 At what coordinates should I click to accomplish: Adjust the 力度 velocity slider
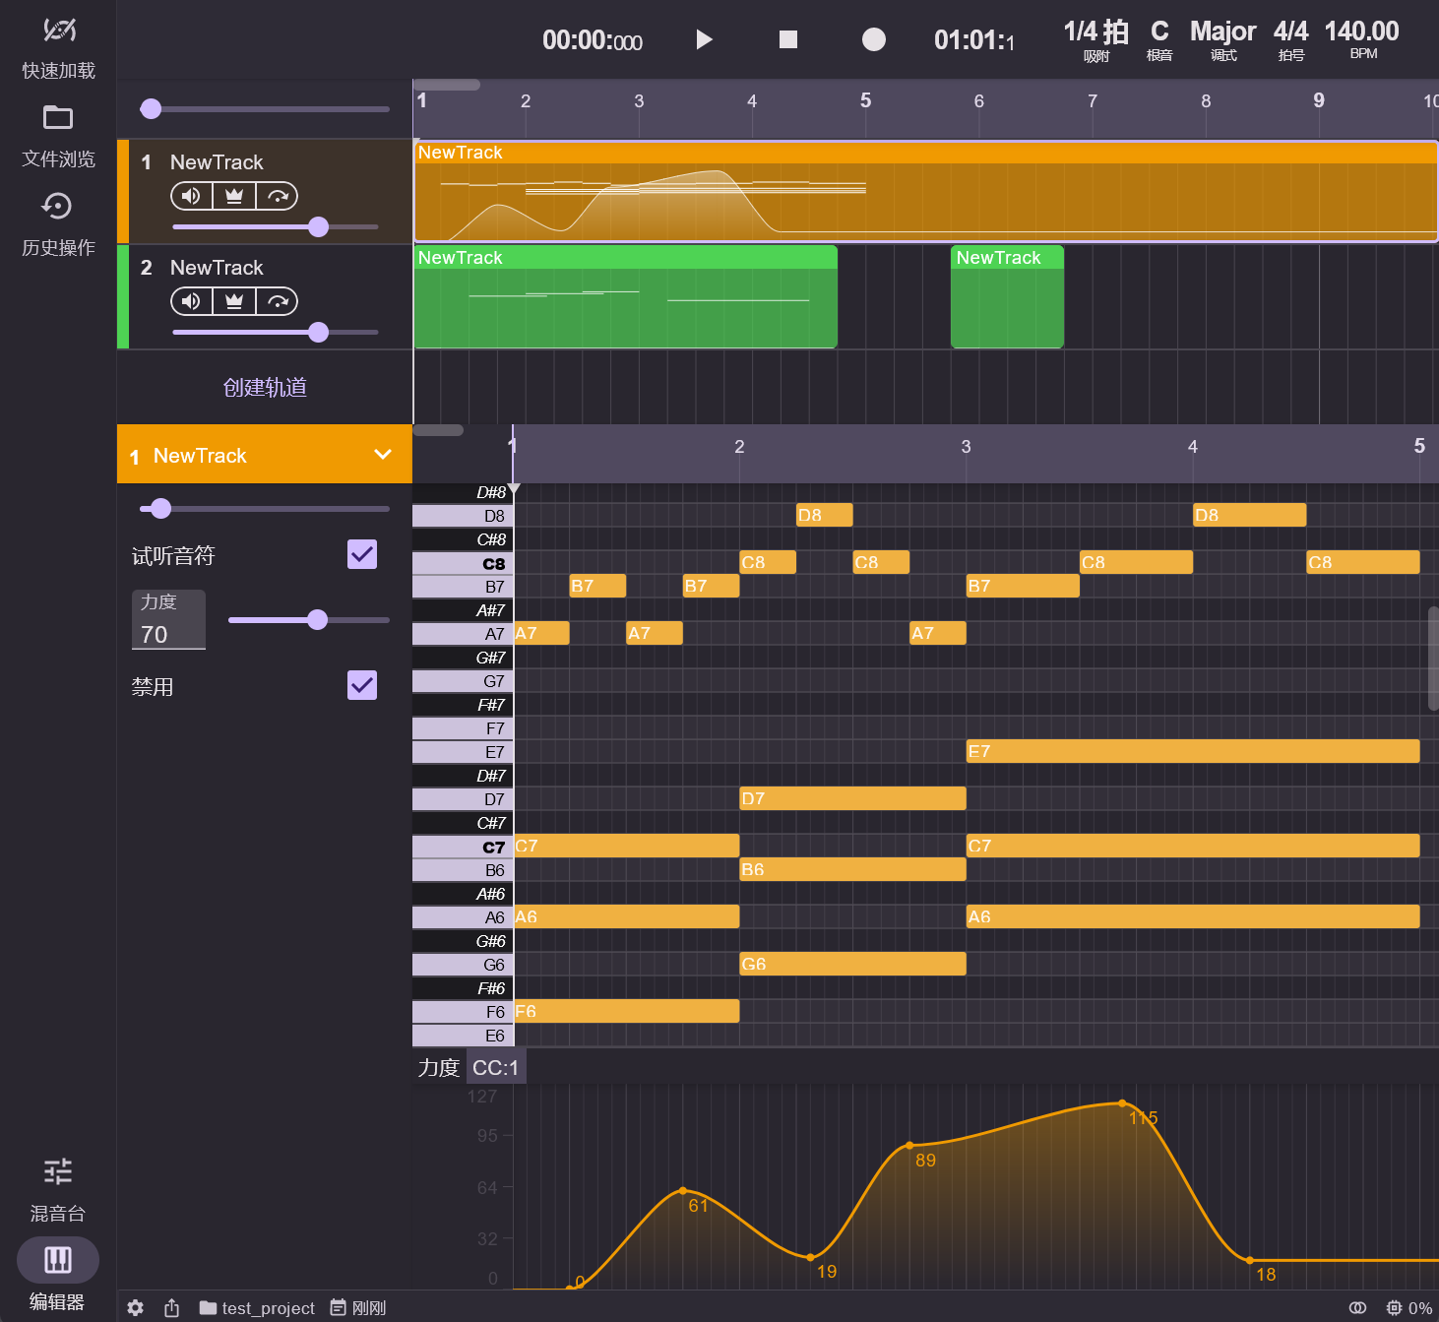(x=309, y=619)
